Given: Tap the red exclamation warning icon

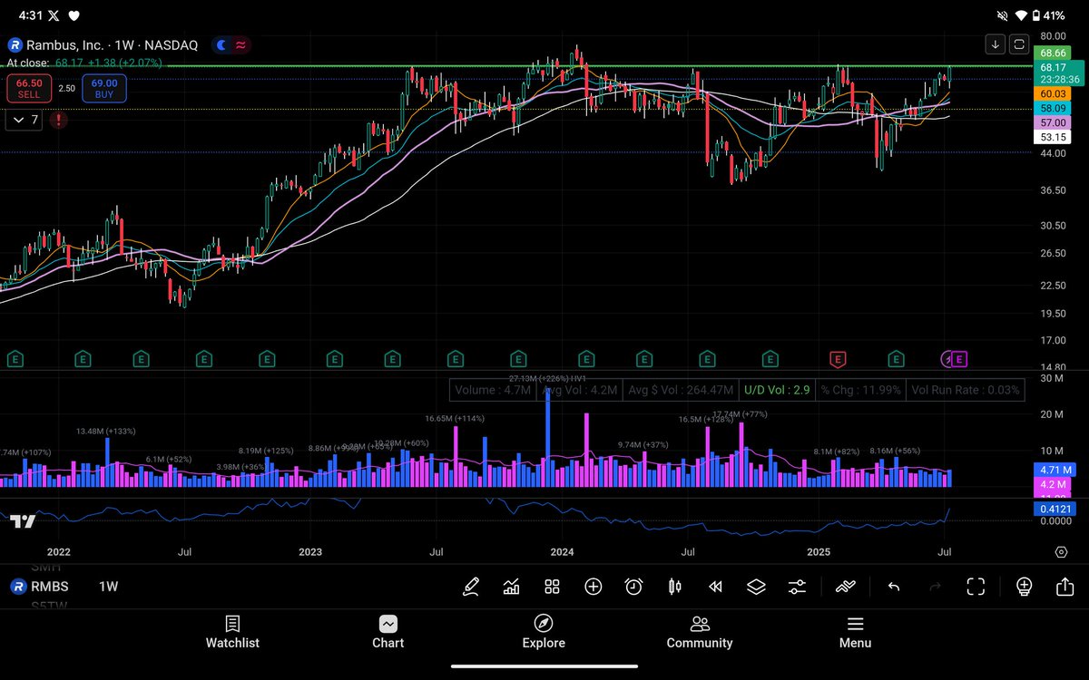Looking at the screenshot, I should click(58, 120).
